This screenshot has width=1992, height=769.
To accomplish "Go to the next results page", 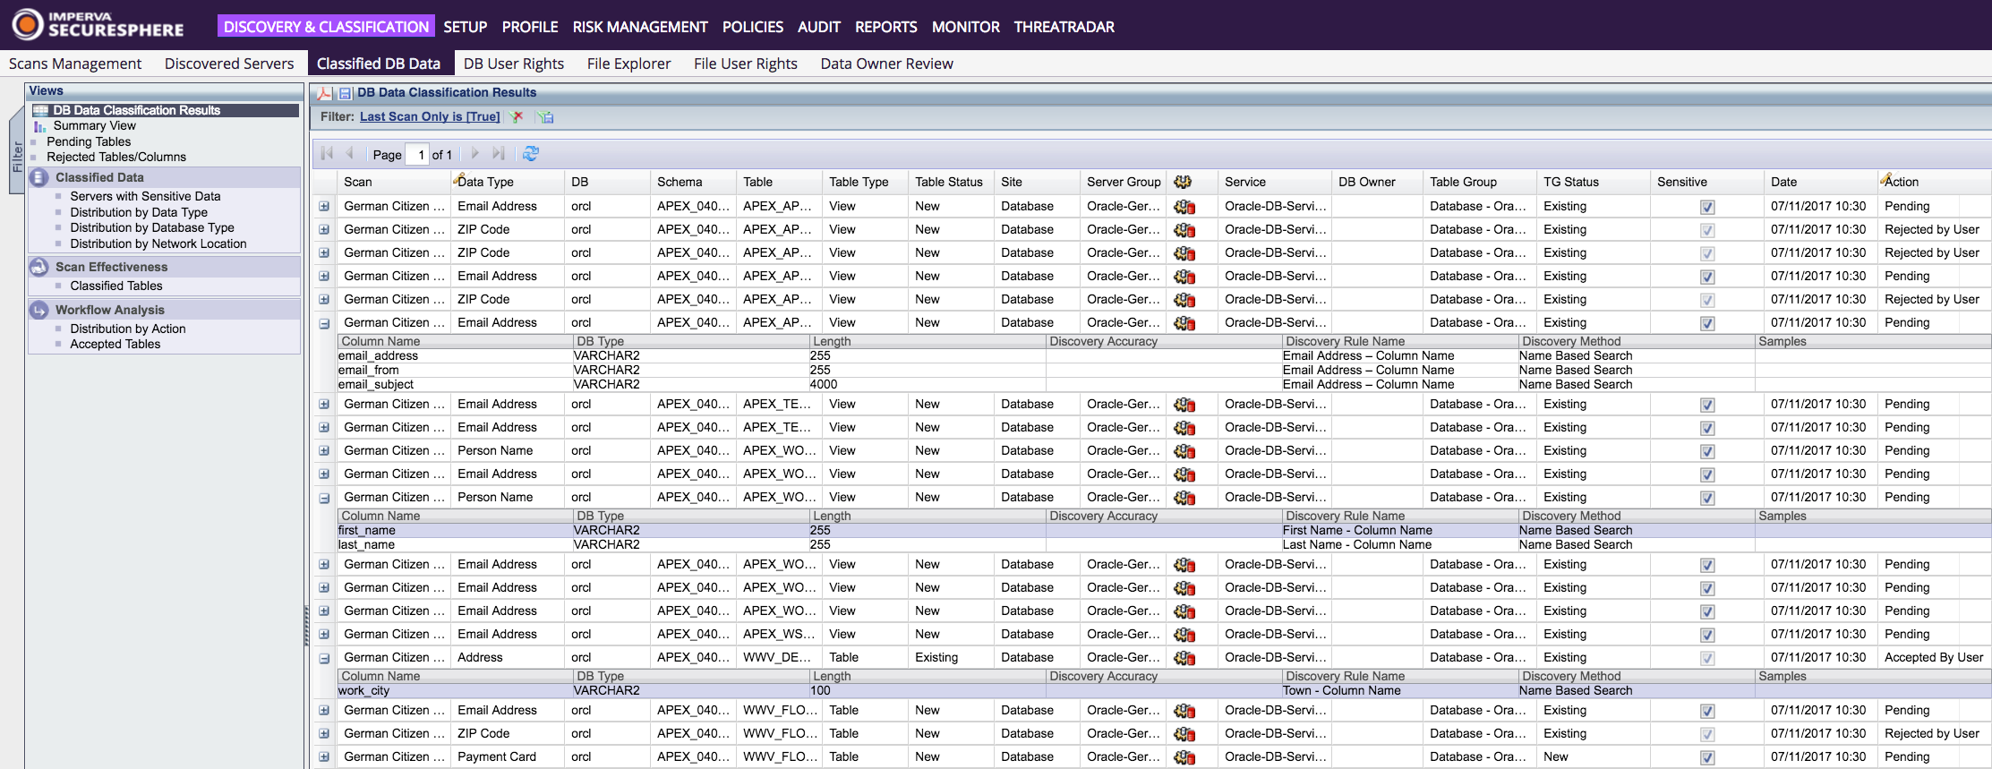I will [474, 154].
